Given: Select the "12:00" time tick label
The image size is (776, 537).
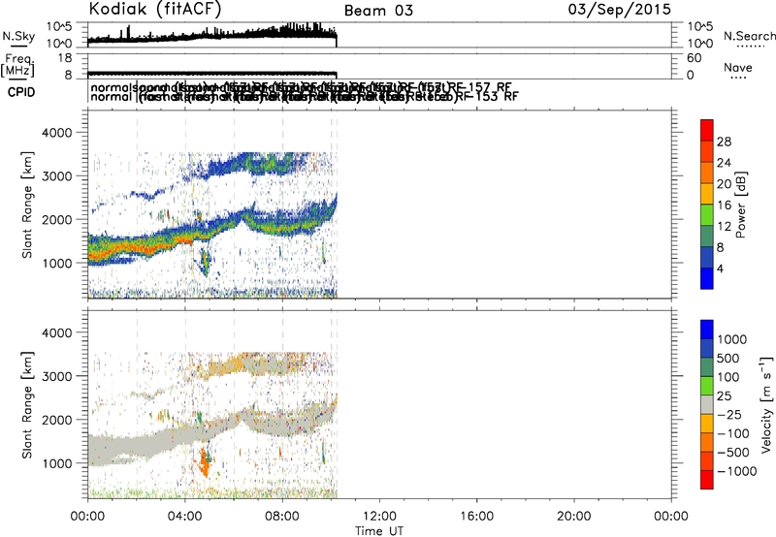Looking at the screenshot, I should pyautogui.click(x=379, y=517).
